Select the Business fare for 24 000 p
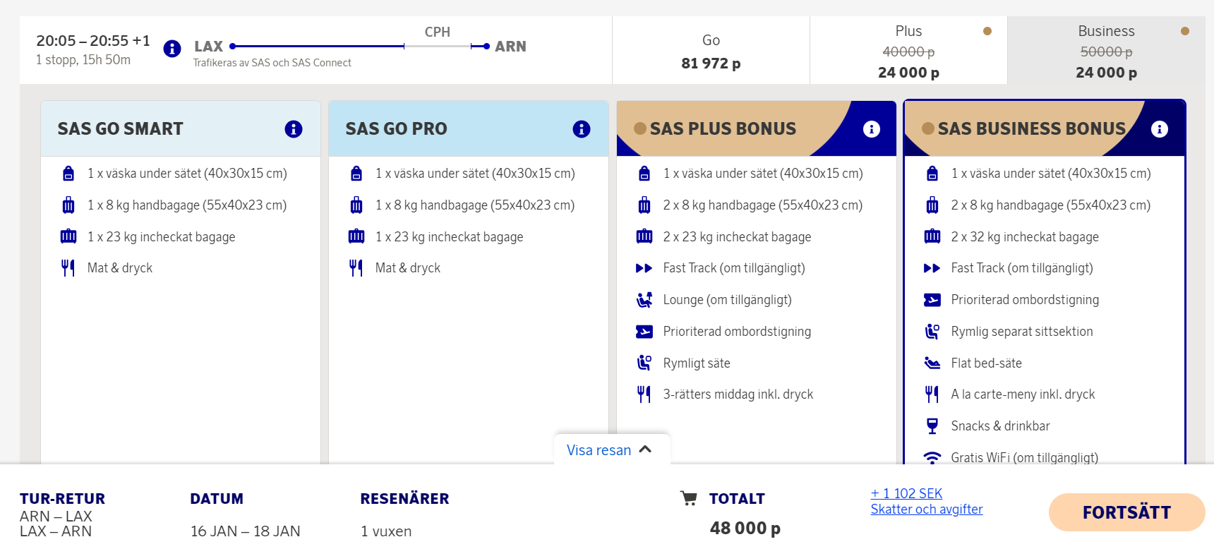This screenshot has height=549, width=1214. pos(1106,51)
